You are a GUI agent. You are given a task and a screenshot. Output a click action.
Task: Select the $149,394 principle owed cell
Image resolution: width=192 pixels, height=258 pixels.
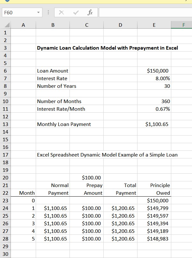coord(154,223)
